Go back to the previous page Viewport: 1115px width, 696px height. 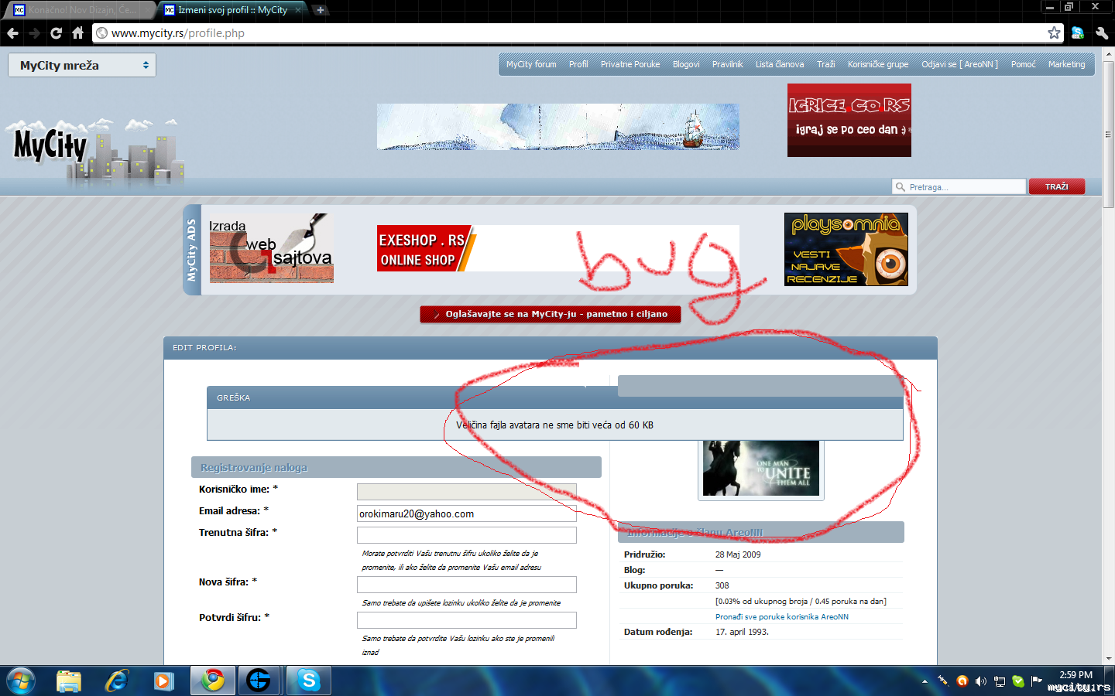[x=12, y=33]
